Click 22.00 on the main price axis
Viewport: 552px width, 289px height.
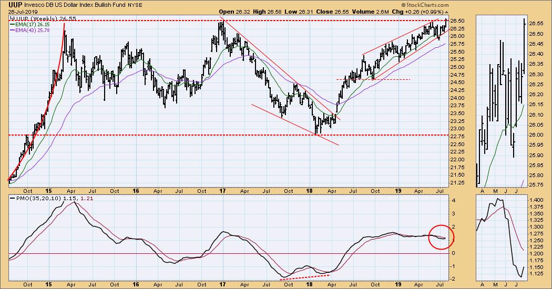(x=457, y=159)
